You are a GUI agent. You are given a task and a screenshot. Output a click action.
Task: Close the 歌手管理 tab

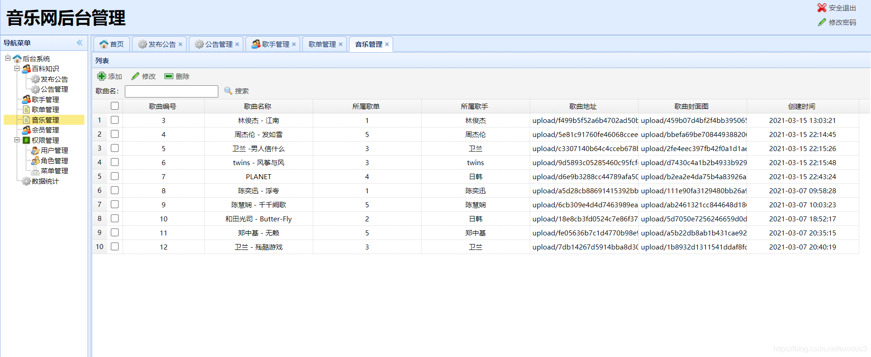tap(294, 44)
